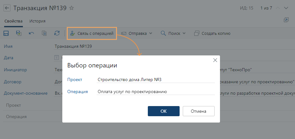Click the save floppy disk icon
The image size is (295, 139).
pos(6,33)
